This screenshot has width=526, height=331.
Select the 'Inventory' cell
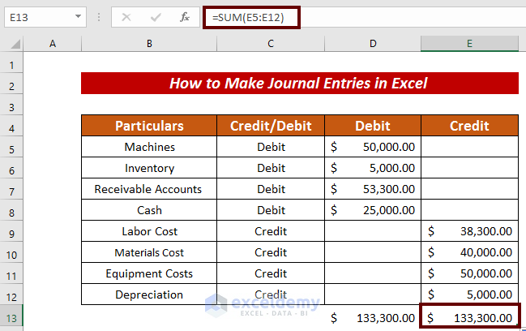click(x=149, y=168)
